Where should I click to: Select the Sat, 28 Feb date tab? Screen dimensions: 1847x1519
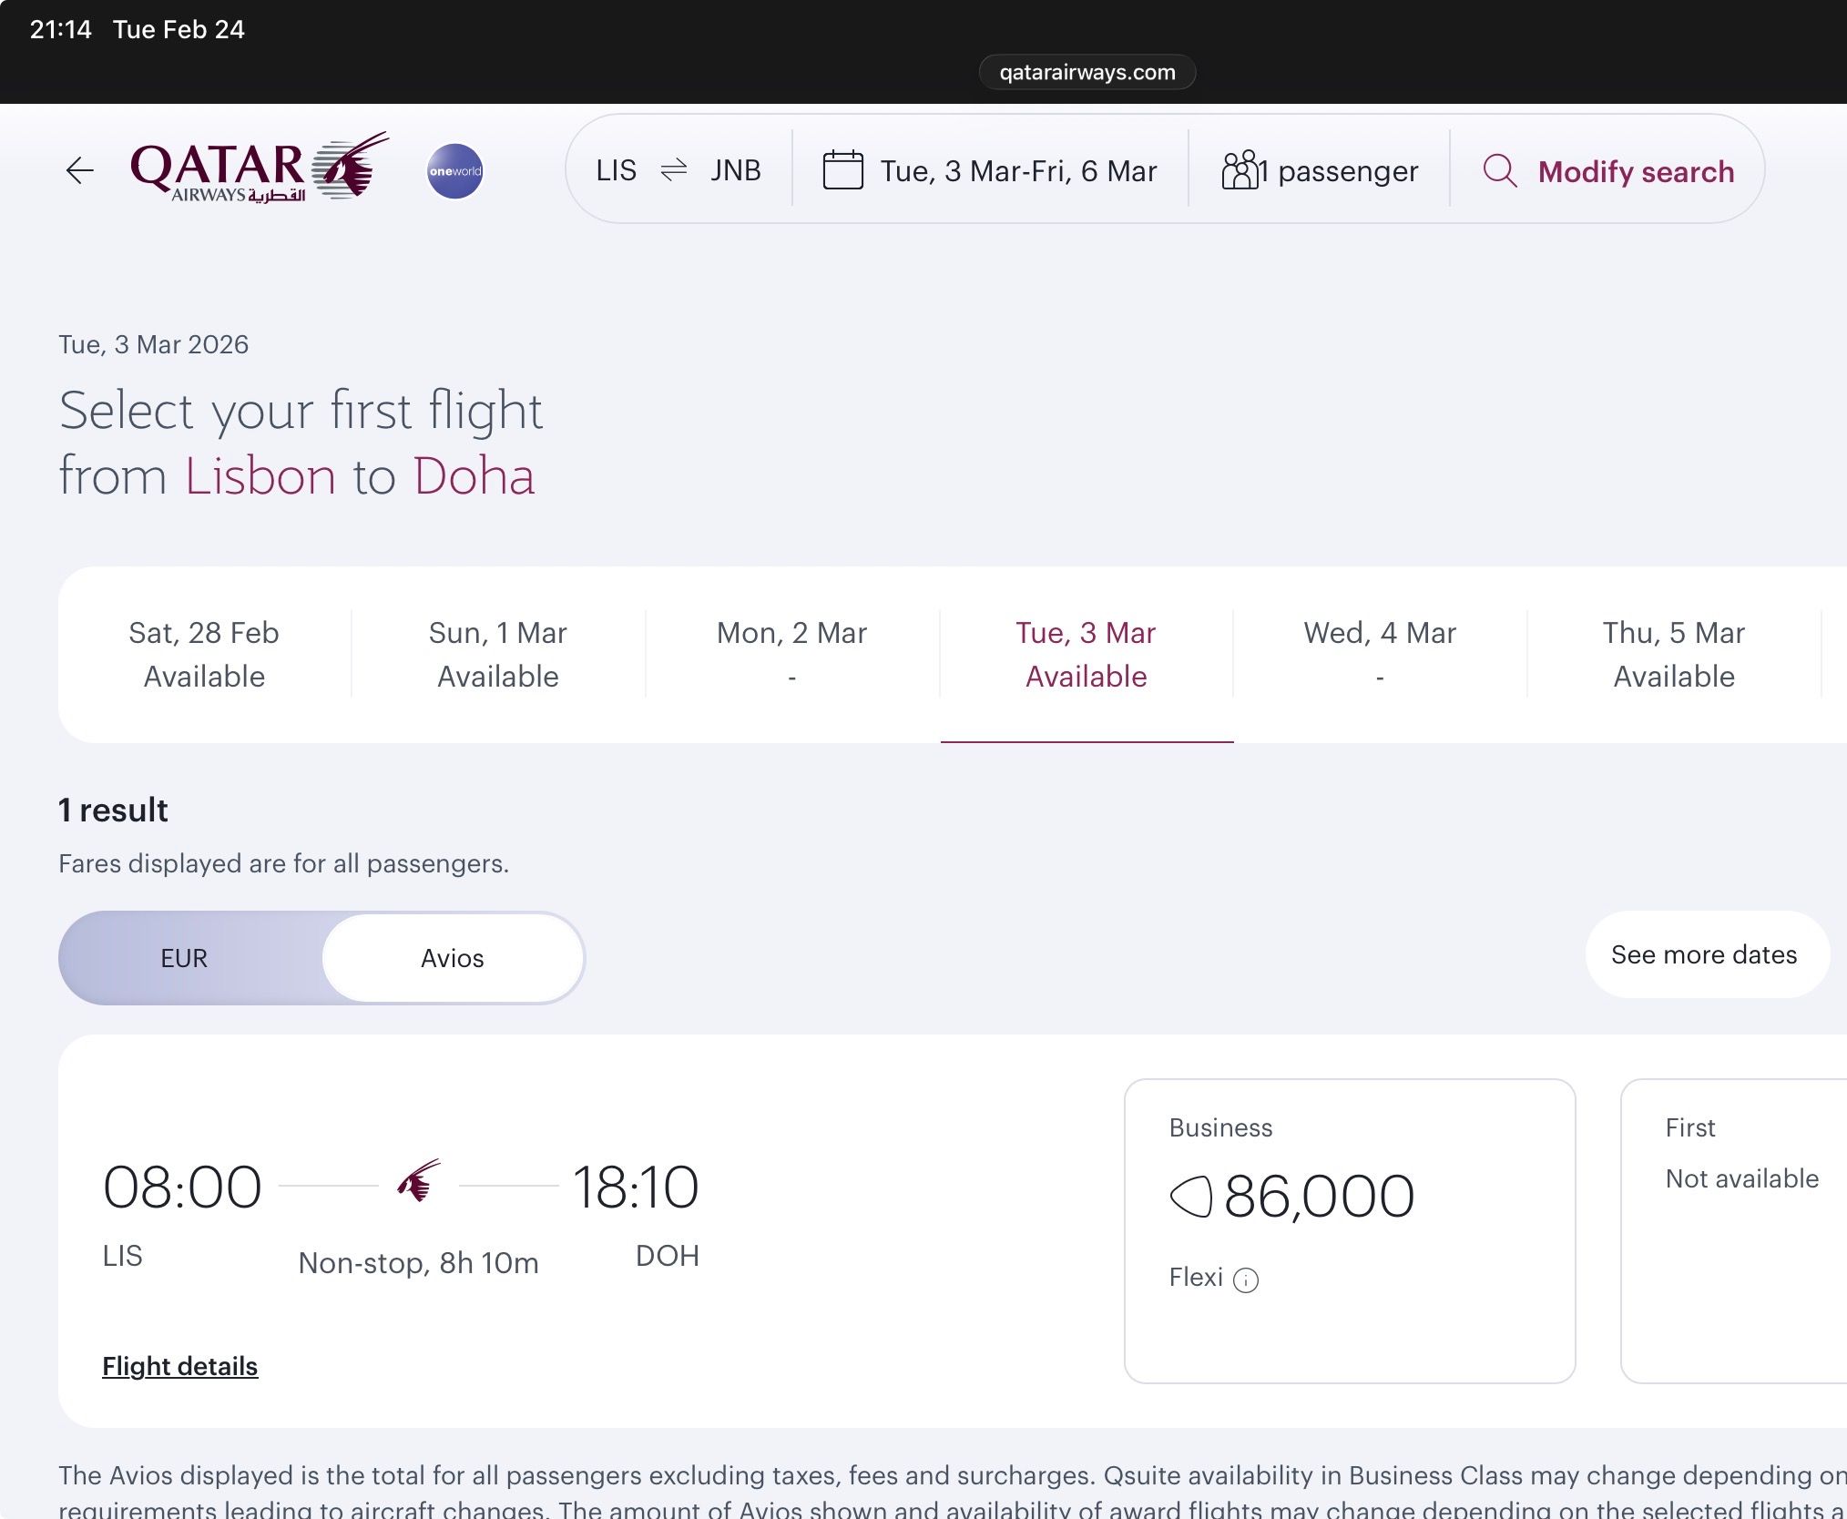click(204, 654)
